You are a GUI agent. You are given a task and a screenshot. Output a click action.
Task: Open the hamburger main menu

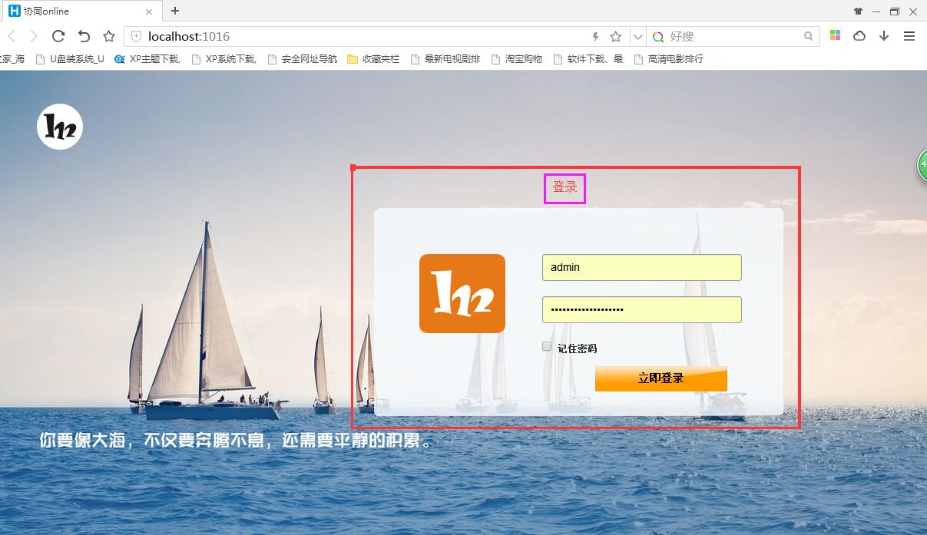tap(909, 36)
